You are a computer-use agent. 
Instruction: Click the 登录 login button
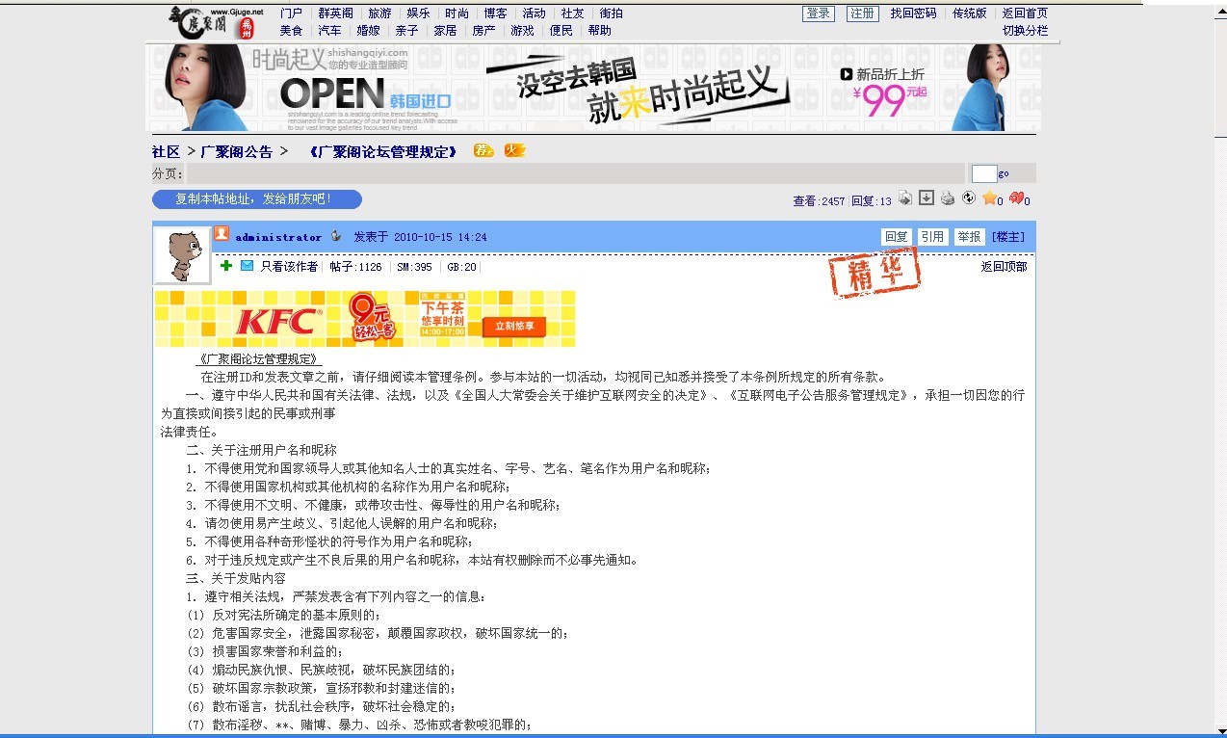[x=818, y=13]
